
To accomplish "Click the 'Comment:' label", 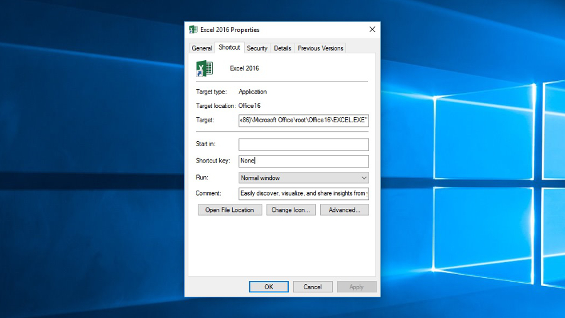I will coord(208,193).
